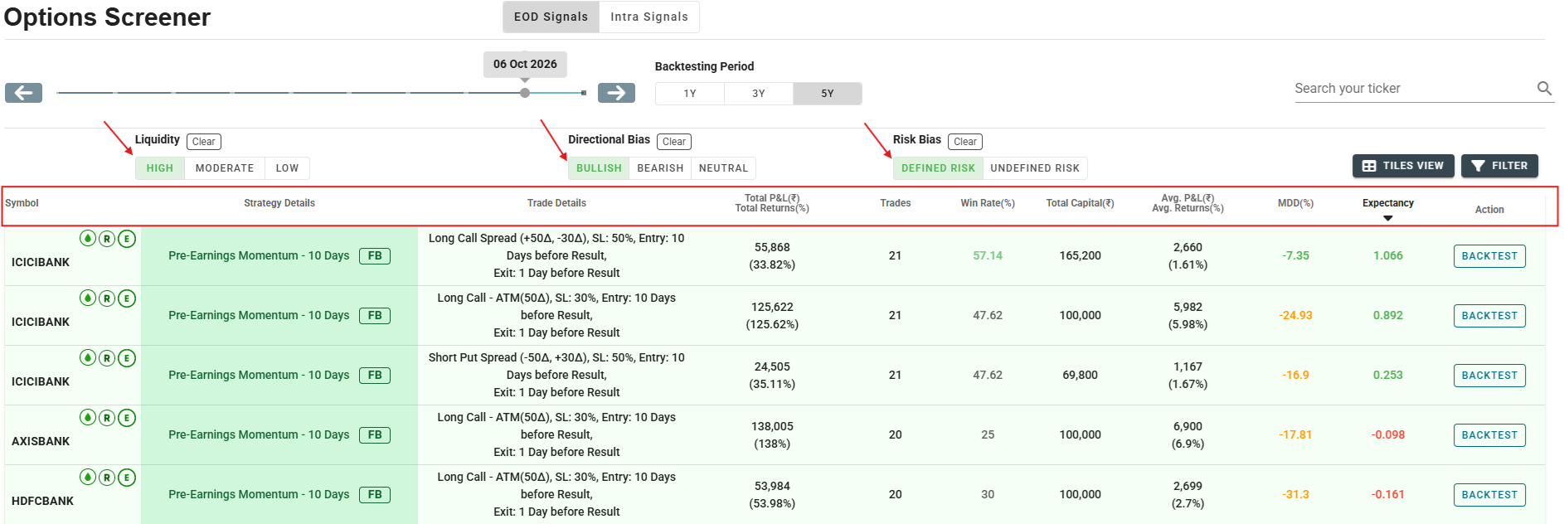1564x524 pixels.
Task: Click the E icon in HDFCBANK row
Action: click(x=127, y=478)
